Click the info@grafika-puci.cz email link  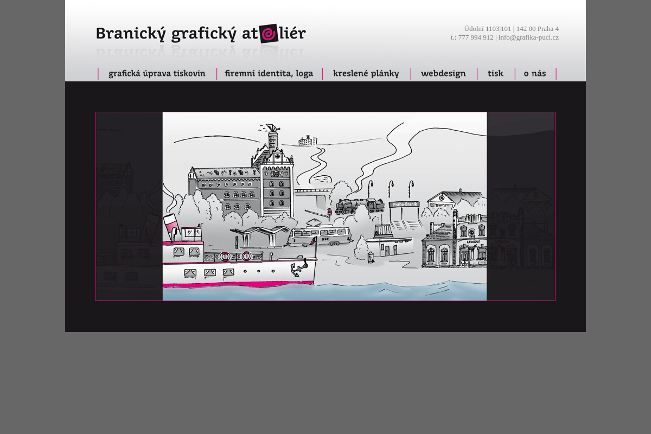529,37
